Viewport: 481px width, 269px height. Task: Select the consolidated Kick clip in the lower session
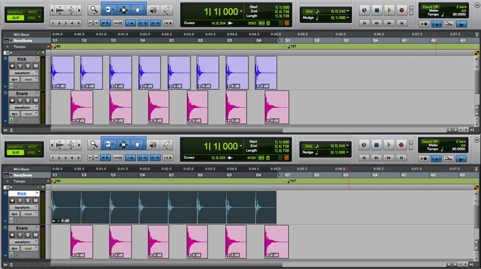pos(164,207)
